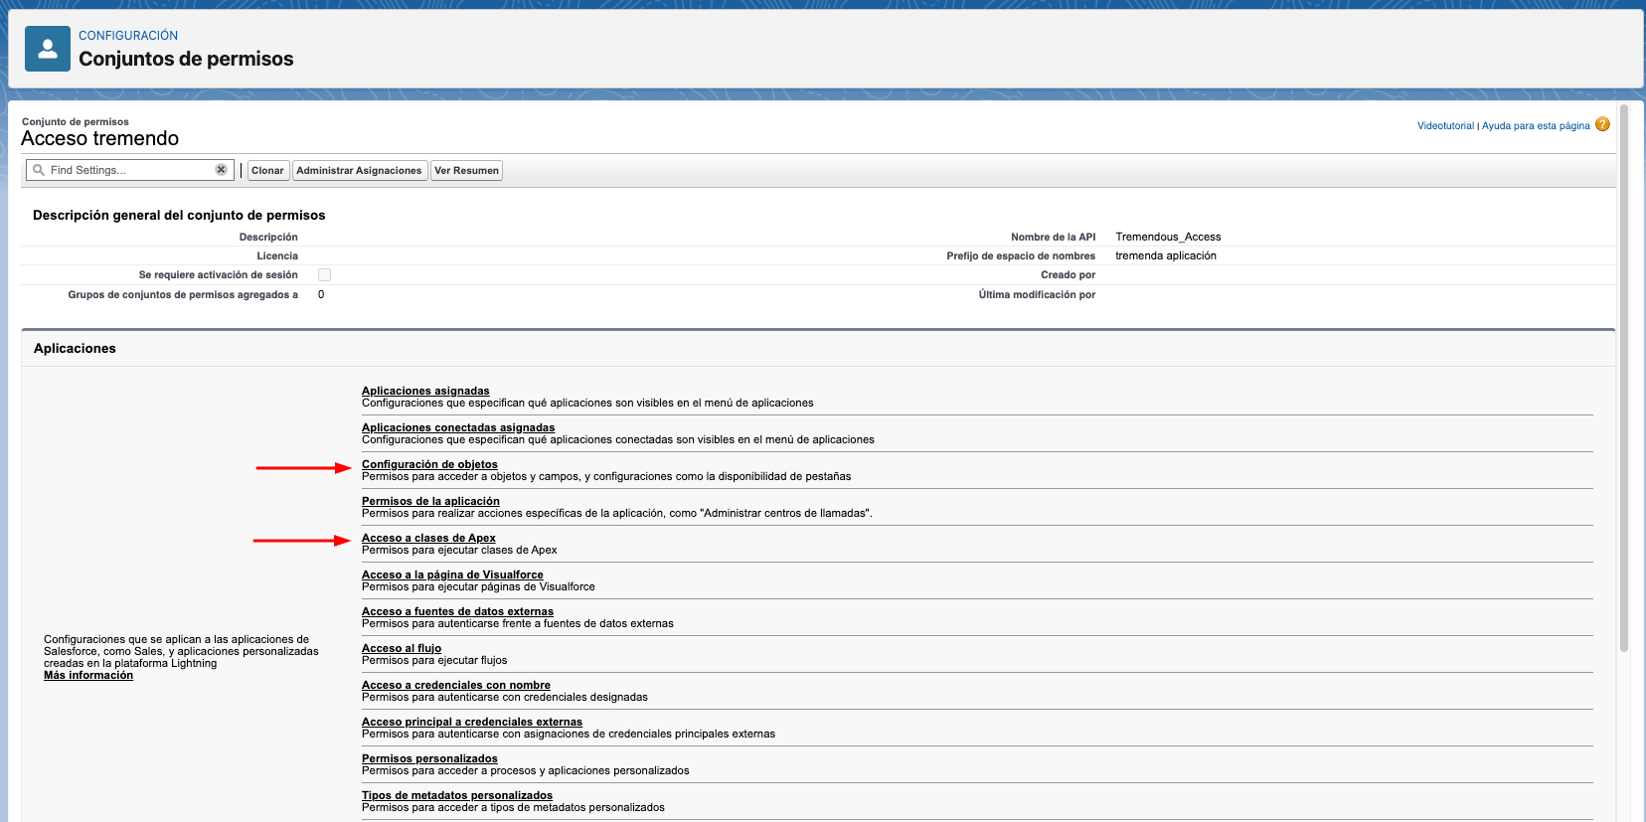This screenshot has width=1646, height=822.
Task: Select Permisos de la aplicación link
Action: pyautogui.click(x=430, y=501)
